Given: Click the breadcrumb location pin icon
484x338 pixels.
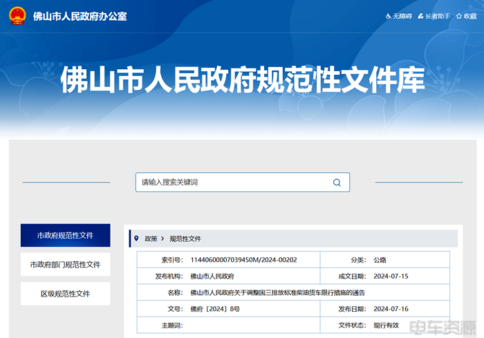Looking at the screenshot, I should tap(136, 238).
